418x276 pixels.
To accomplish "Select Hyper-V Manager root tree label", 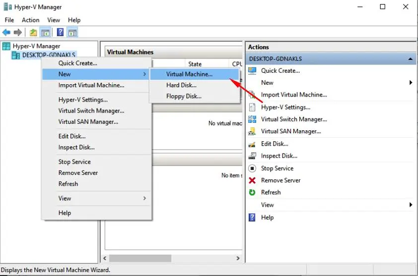I will 37,46.
